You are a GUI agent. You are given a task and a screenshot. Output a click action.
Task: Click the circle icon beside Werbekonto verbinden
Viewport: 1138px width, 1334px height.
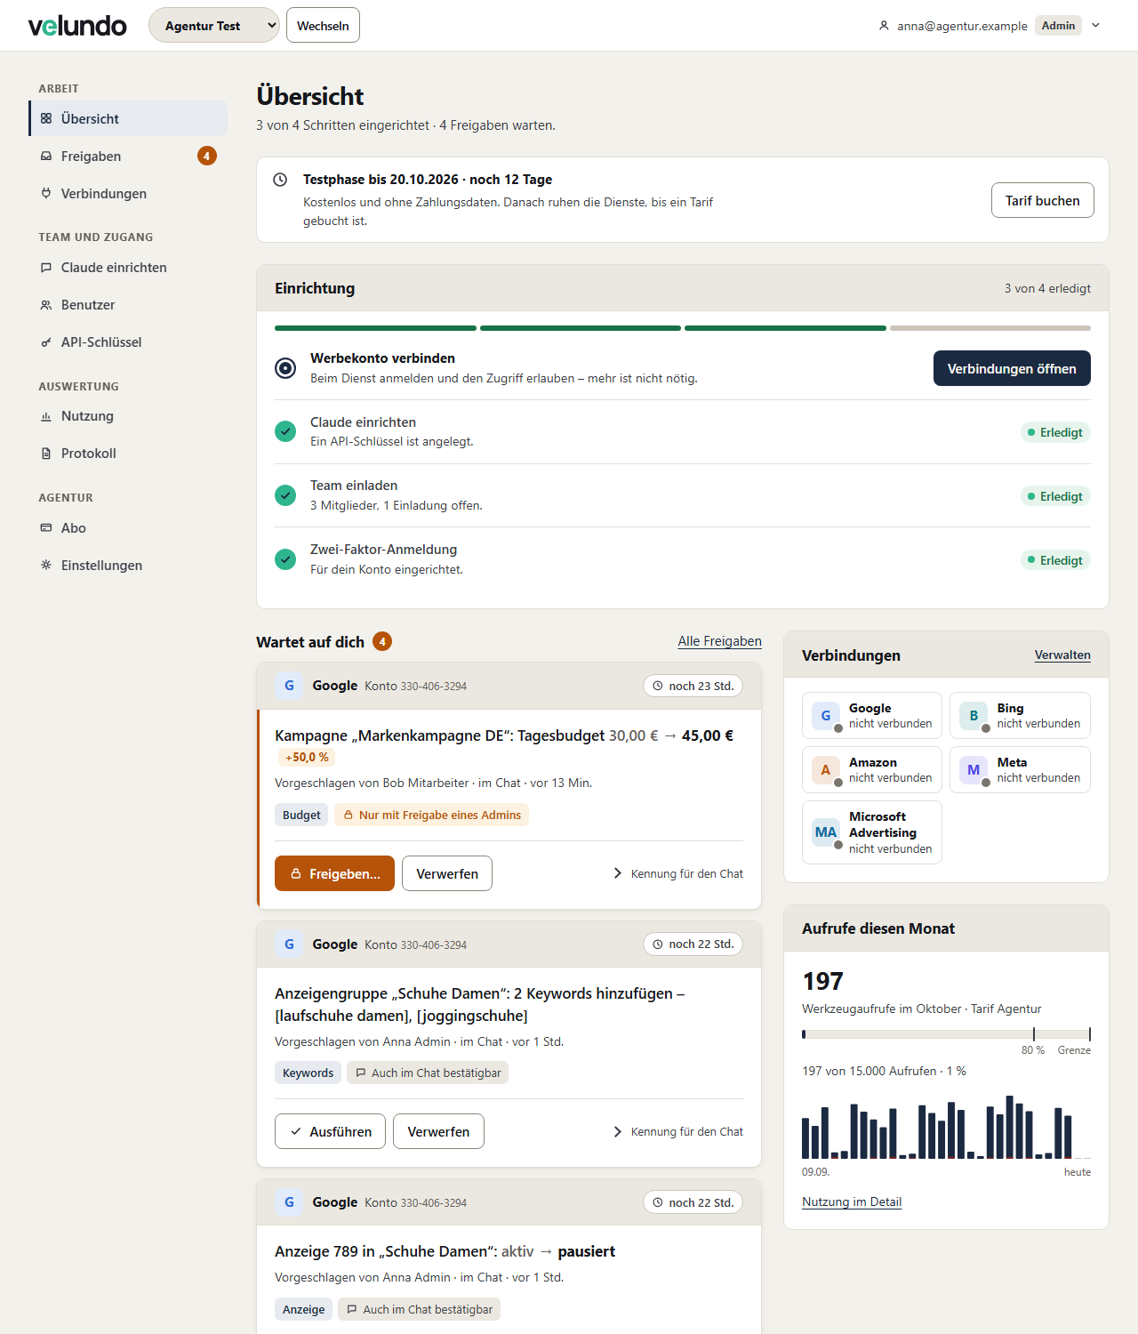click(285, 368)
